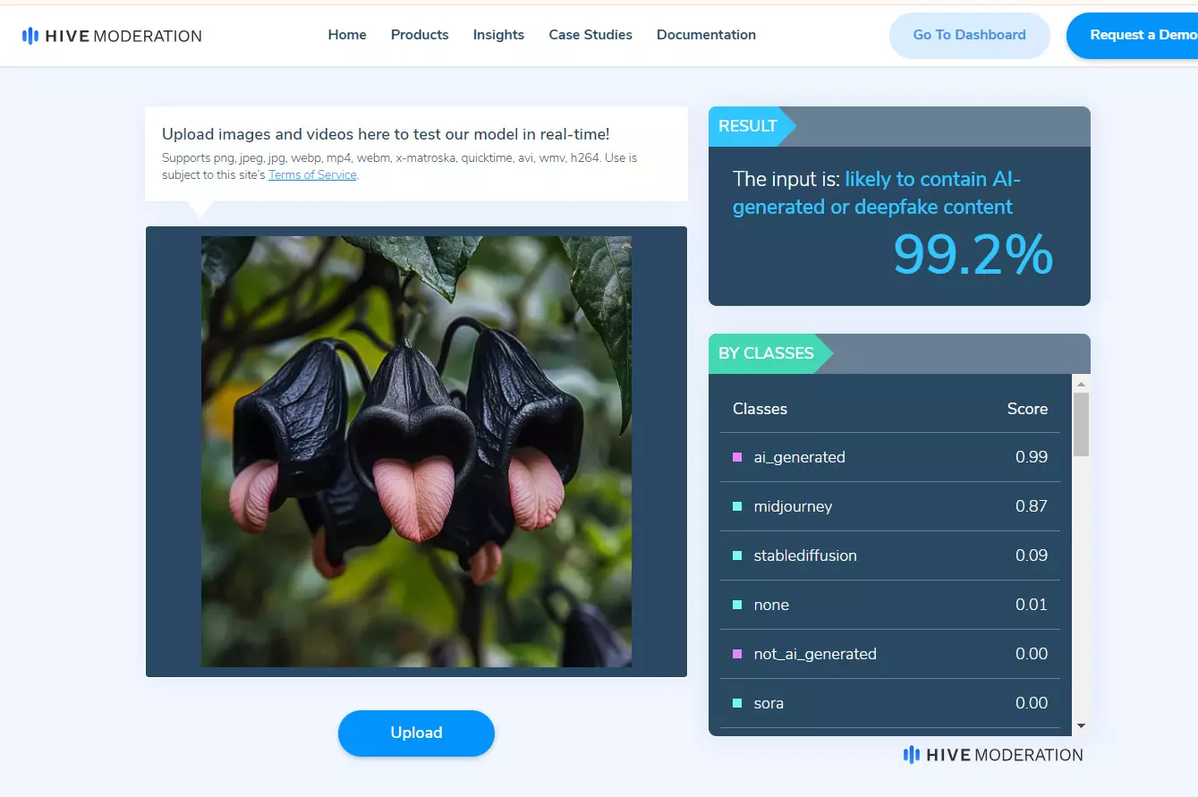Click the classes list scrollbar thumb

tap(1081, 424)
